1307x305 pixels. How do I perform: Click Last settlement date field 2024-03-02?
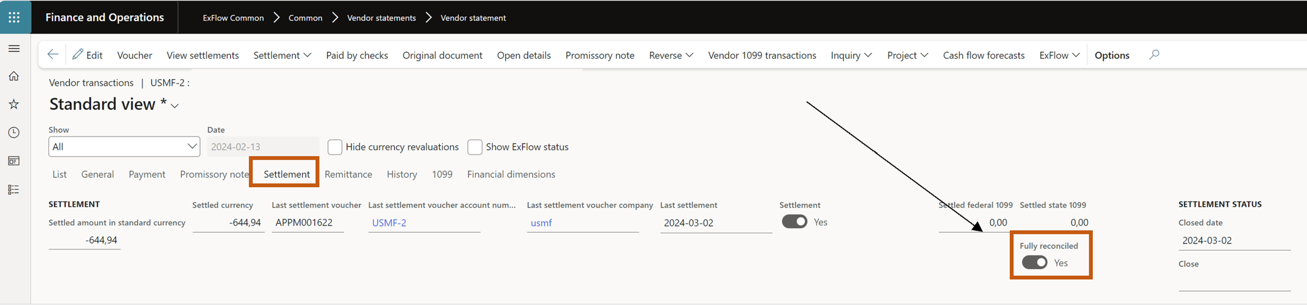716,223
